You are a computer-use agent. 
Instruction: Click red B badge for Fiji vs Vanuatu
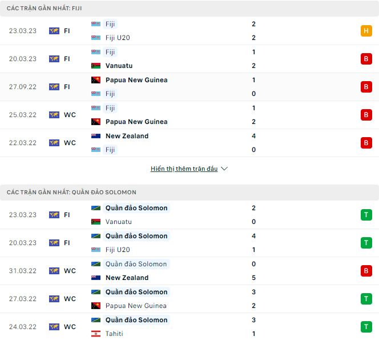[366, 59]
